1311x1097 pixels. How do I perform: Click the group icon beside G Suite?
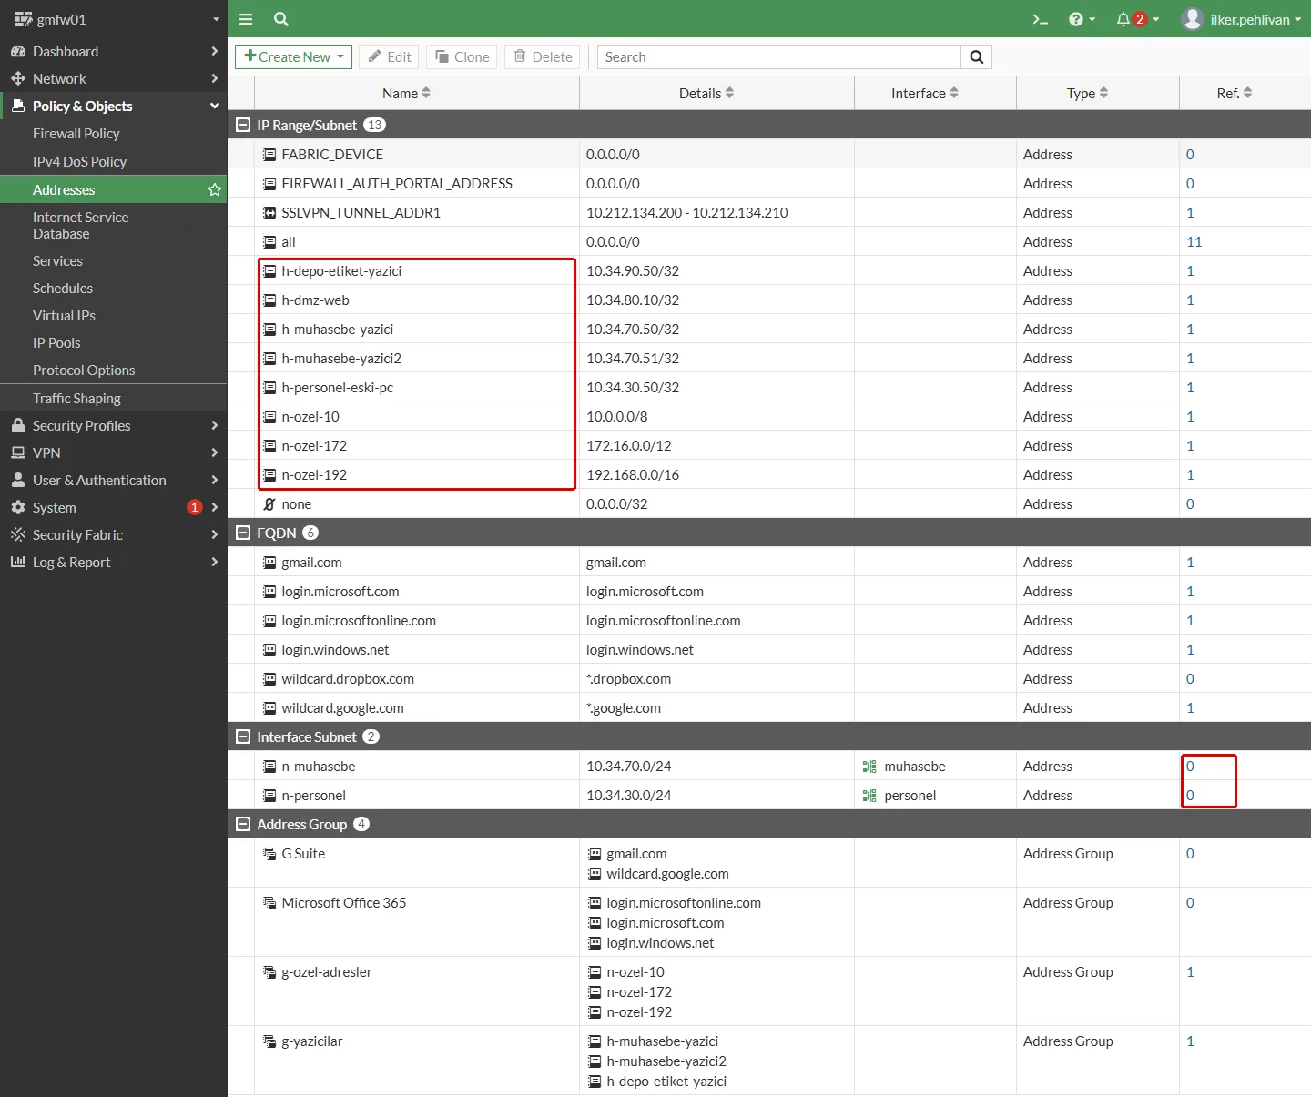pyautogui.click(x=269, y=854)
